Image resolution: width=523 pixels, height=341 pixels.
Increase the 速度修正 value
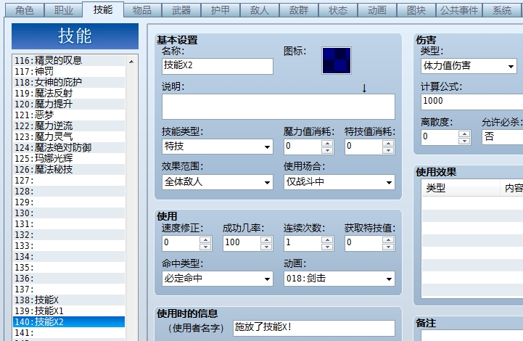pos(205,239)
